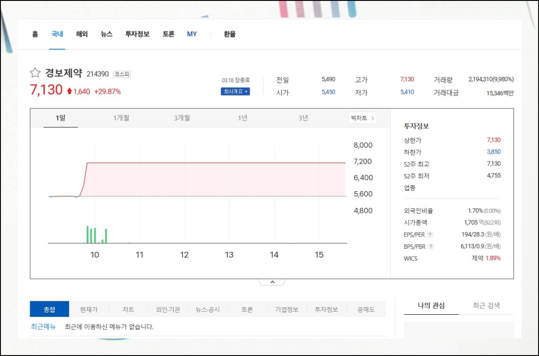This screenshot has width=539, height=356.
Task: Click the WICS 제약 sector link
Action: pyautogui.click(x=477, y=258)
